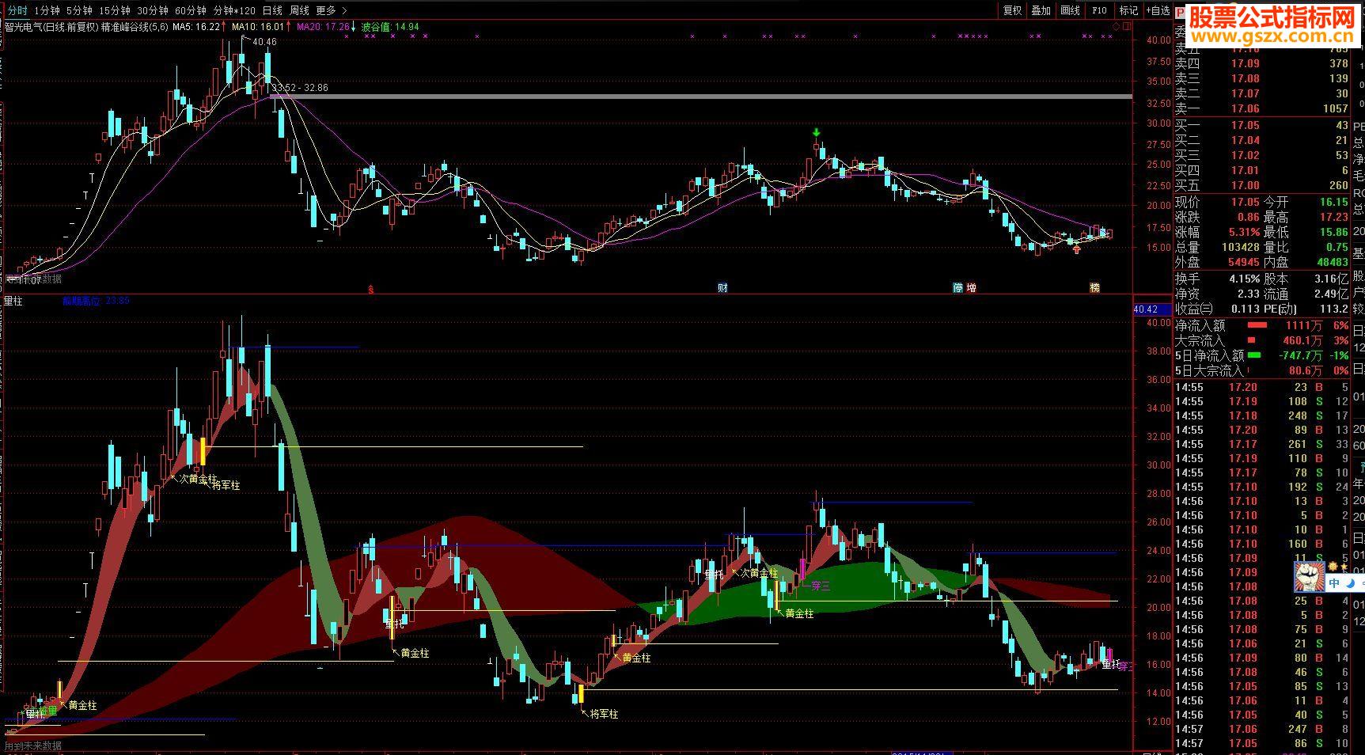Click the 叠加 overlay button
This screenshot has width=1365, height=755.
[x=1041, y=10]
